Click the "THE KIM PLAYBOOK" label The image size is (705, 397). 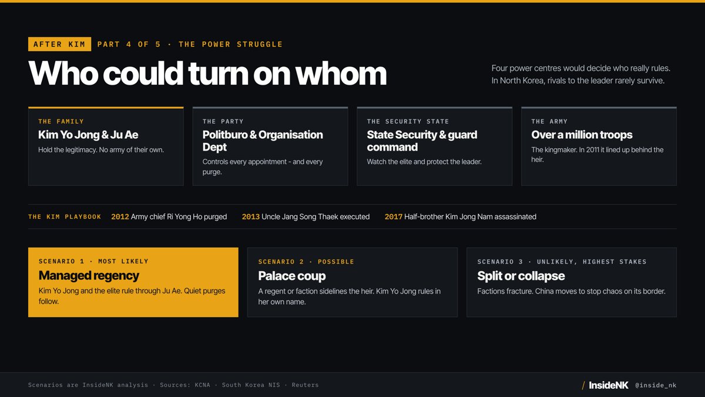(65, 217)
